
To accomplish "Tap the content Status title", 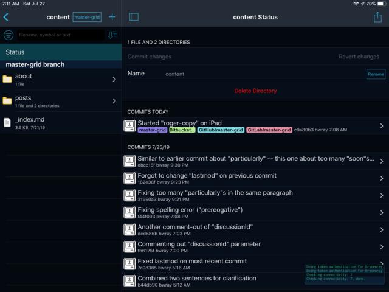I will pyautogui.click(x=255, y=17).
